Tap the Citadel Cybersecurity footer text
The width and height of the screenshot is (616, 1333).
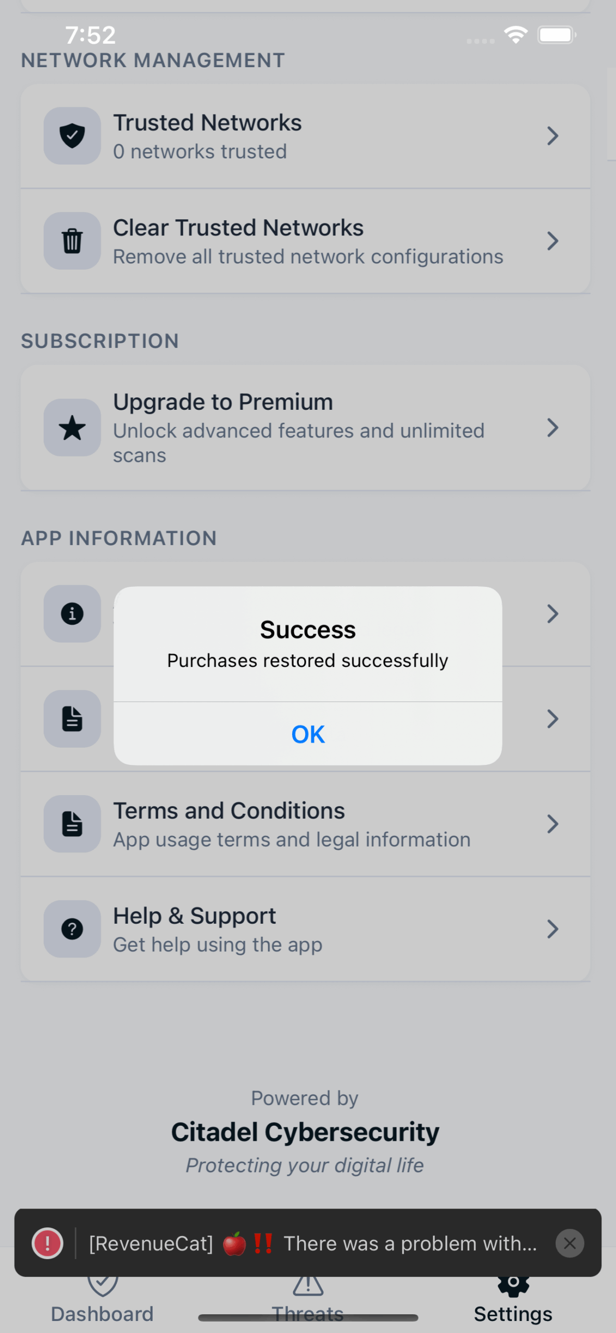305,1132
